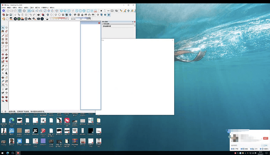Open the Windows Start button
This screenshot has height=155, width=270.
coord(2,153)
